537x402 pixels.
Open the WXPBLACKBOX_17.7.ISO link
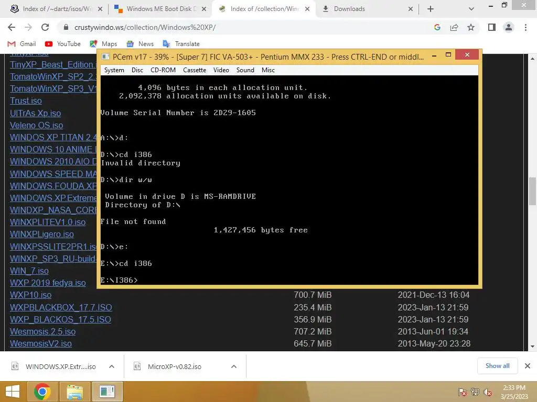61,307
